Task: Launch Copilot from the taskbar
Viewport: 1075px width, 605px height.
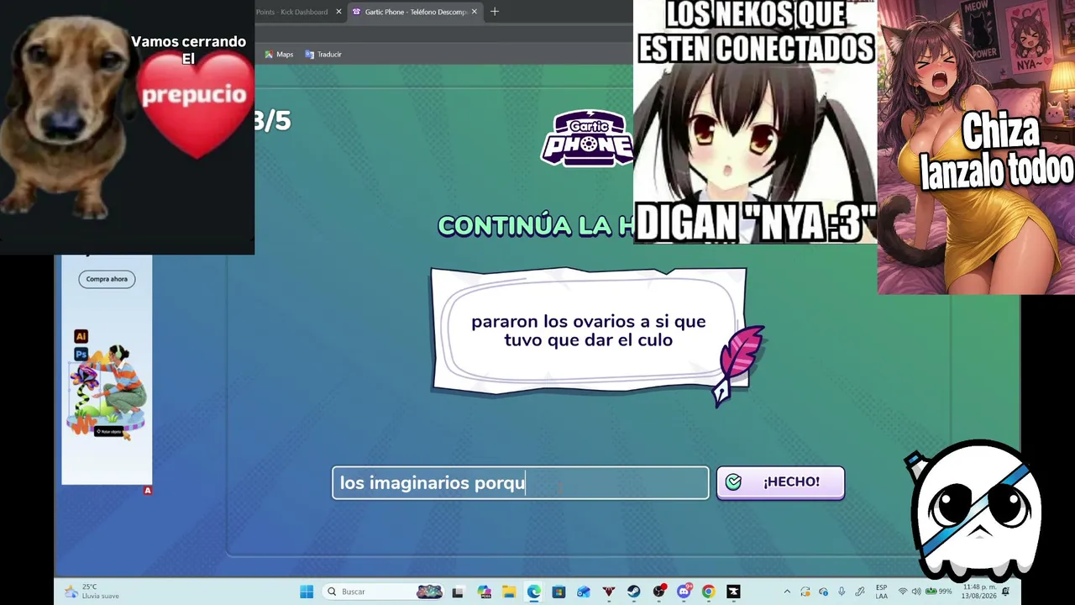Action: pos(483,592)
